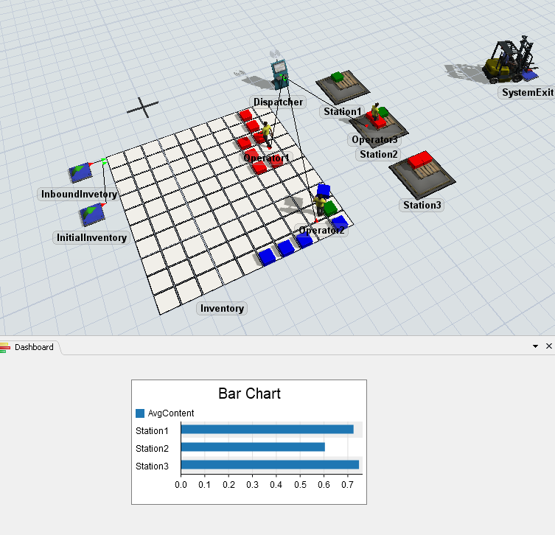Click the AvgContent legend color swatch

[x=140, y=413]
